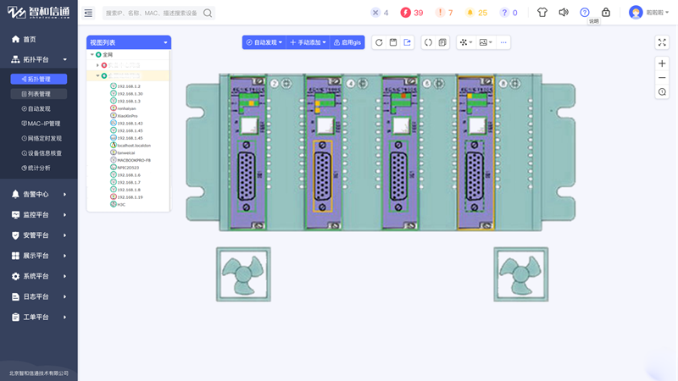The height and width of the screenshot is (381, 678).
Task: Open 自动发现 submenu item
Action: (39, 109)
